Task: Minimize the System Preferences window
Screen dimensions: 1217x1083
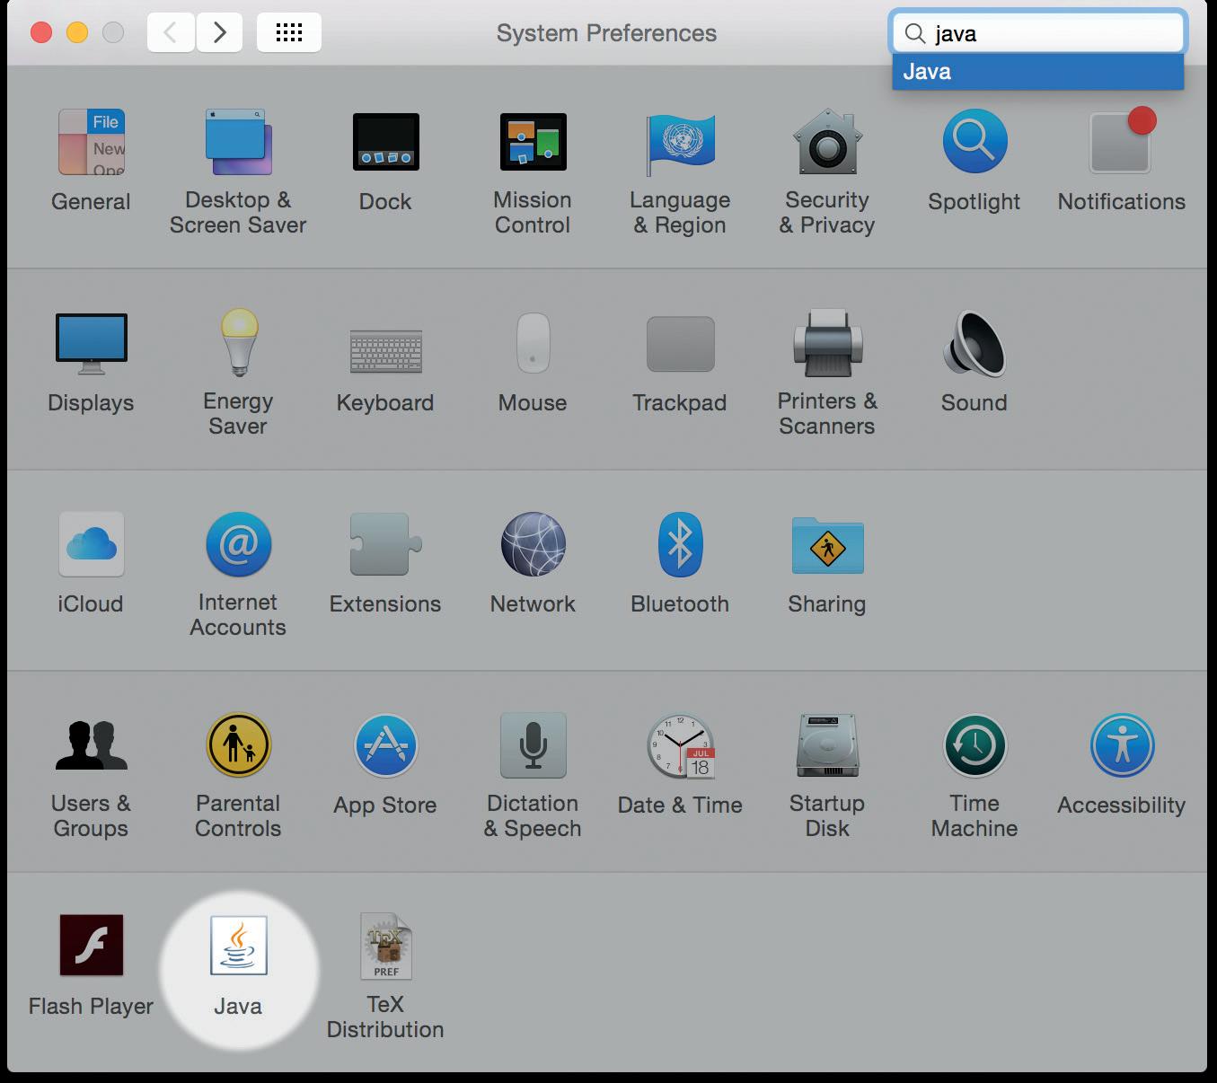Action: [x=77, y=33]
